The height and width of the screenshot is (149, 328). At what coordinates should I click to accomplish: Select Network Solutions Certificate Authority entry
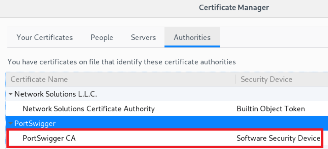pyautogui.click(x=167, y=109)
